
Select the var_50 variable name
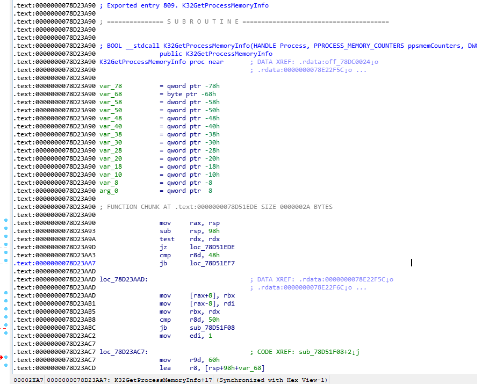point(111,110)
